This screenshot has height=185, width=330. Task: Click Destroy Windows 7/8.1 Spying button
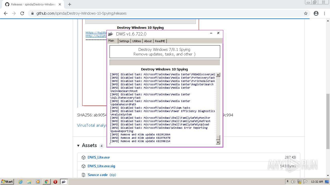click(x=165, y=52)
